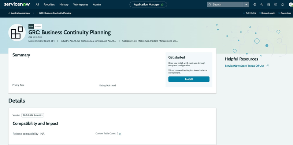Click the Summary heading
Screen dimensions: 293x145
[21, 55]
